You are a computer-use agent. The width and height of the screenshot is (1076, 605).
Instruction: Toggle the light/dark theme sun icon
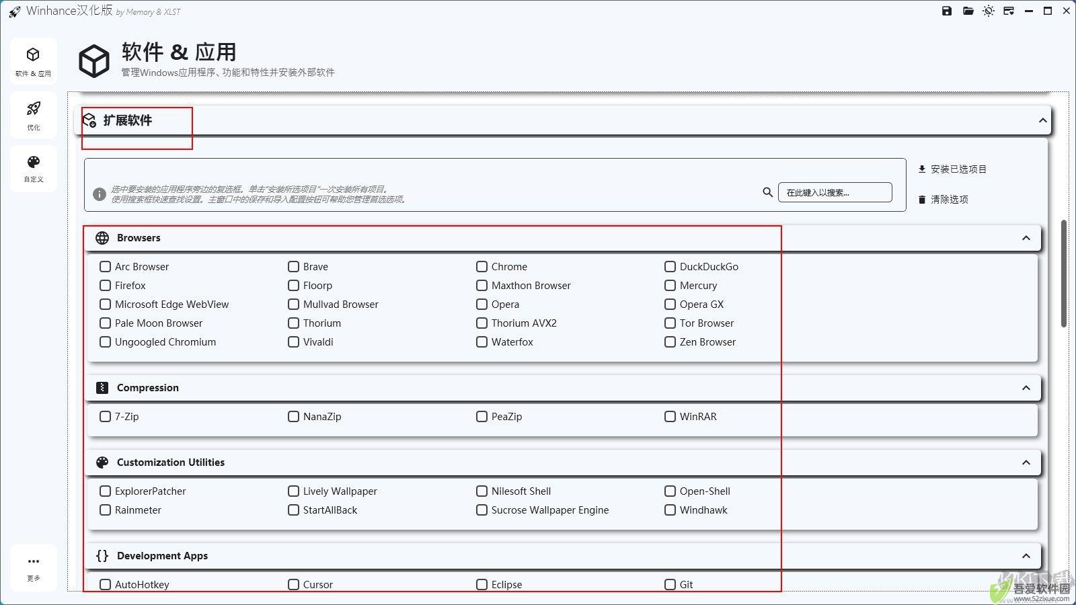click(x=989, y=11)
